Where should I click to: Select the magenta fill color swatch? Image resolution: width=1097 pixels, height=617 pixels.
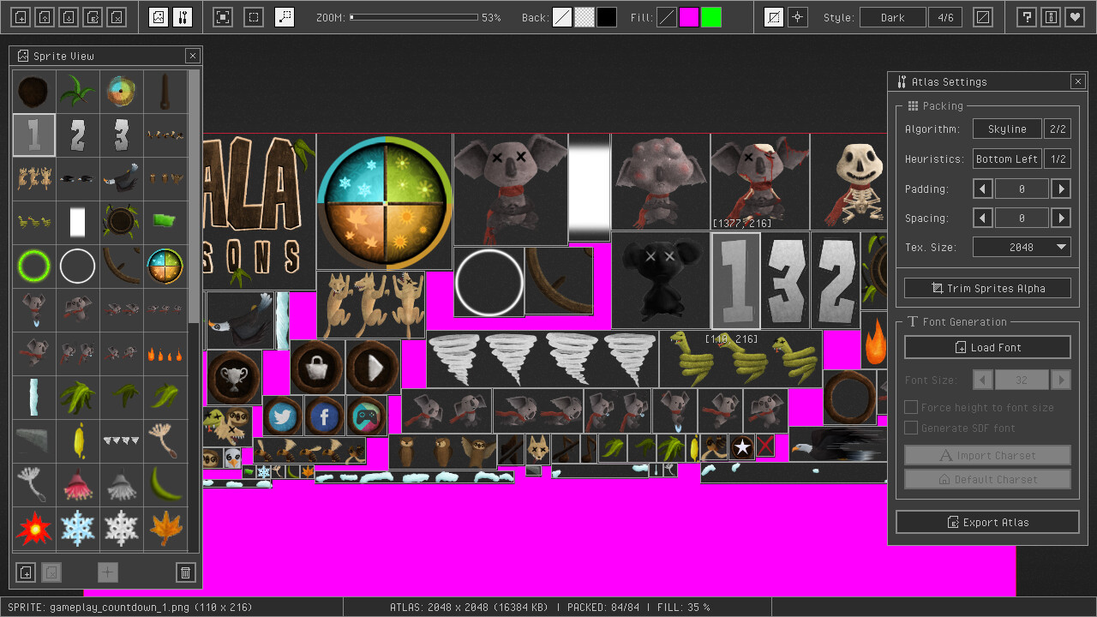coord(689,17)
